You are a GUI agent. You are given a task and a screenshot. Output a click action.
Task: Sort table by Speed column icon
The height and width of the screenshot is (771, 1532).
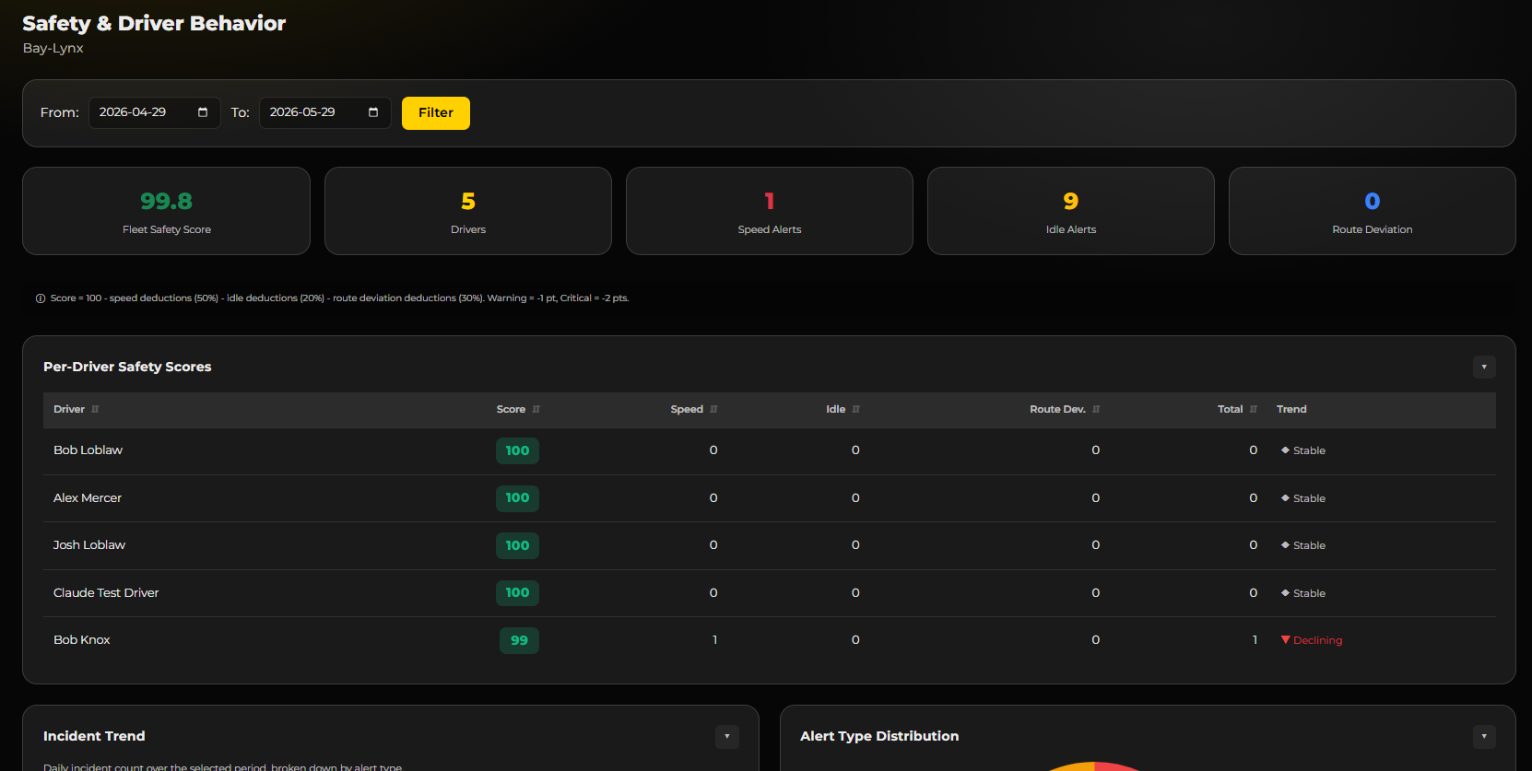(x=713, y=409)
